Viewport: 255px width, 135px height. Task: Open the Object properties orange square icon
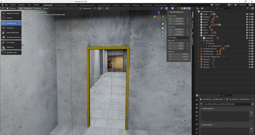(197, 129)
